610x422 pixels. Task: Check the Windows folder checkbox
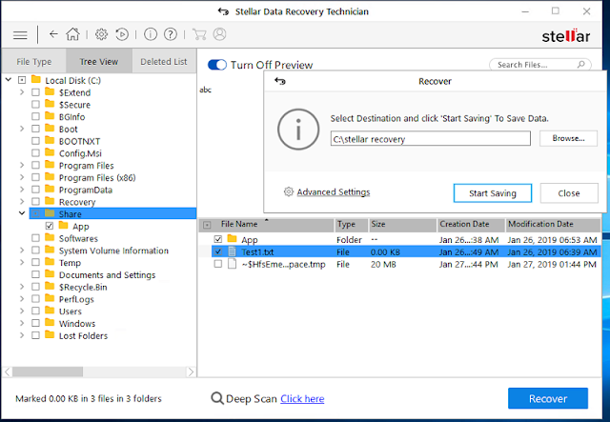click(x=35, y=323)
